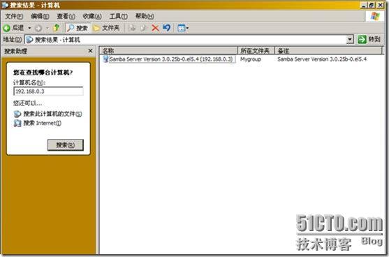Screen dimensions: 389x257
Task: Click the search-computer files icon
Action: click(17, 114)
